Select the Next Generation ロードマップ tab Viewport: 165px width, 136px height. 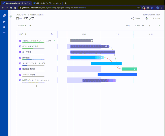[x=16, y=3]
